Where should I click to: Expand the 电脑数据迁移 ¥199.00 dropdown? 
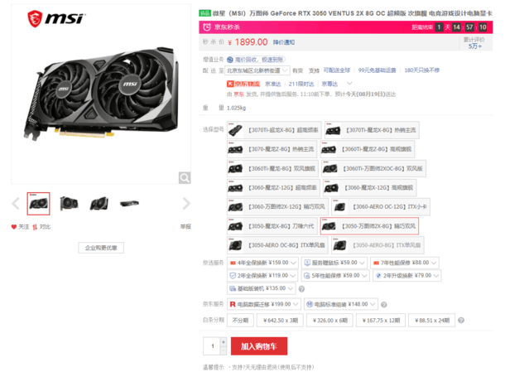click(263, 304)
